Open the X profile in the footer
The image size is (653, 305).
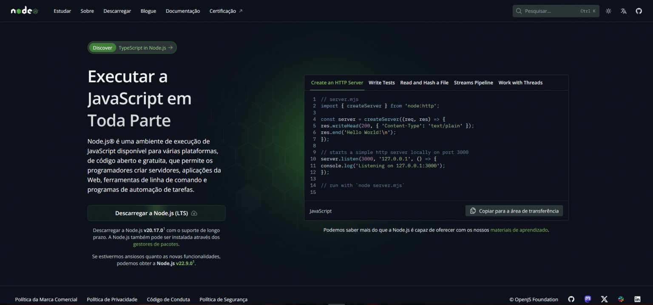[604, 299]
